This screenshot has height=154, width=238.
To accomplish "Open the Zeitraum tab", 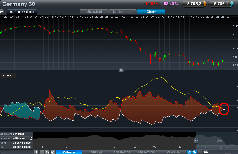I will pos(69,152).
